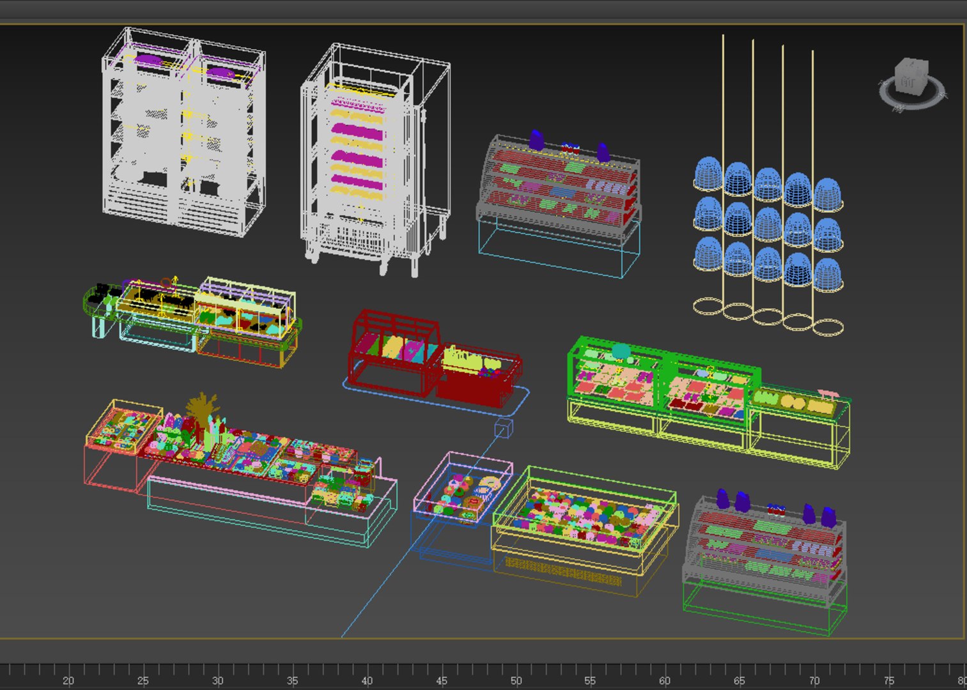Screen dimensions: 967x690
Task: Jump to frame 40 on the timeline
Action: [x=367, y=680]
